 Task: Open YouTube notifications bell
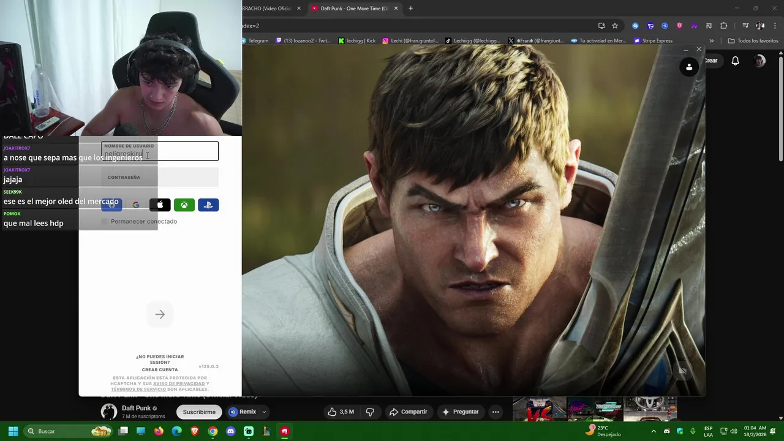click(735, 61)
